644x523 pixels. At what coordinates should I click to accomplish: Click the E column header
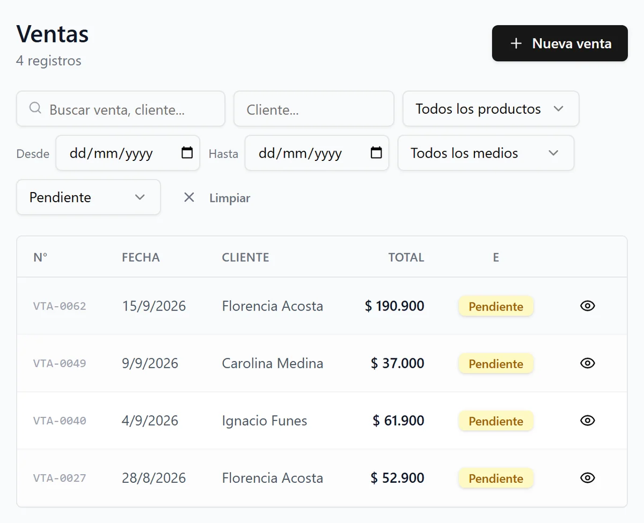496,257
